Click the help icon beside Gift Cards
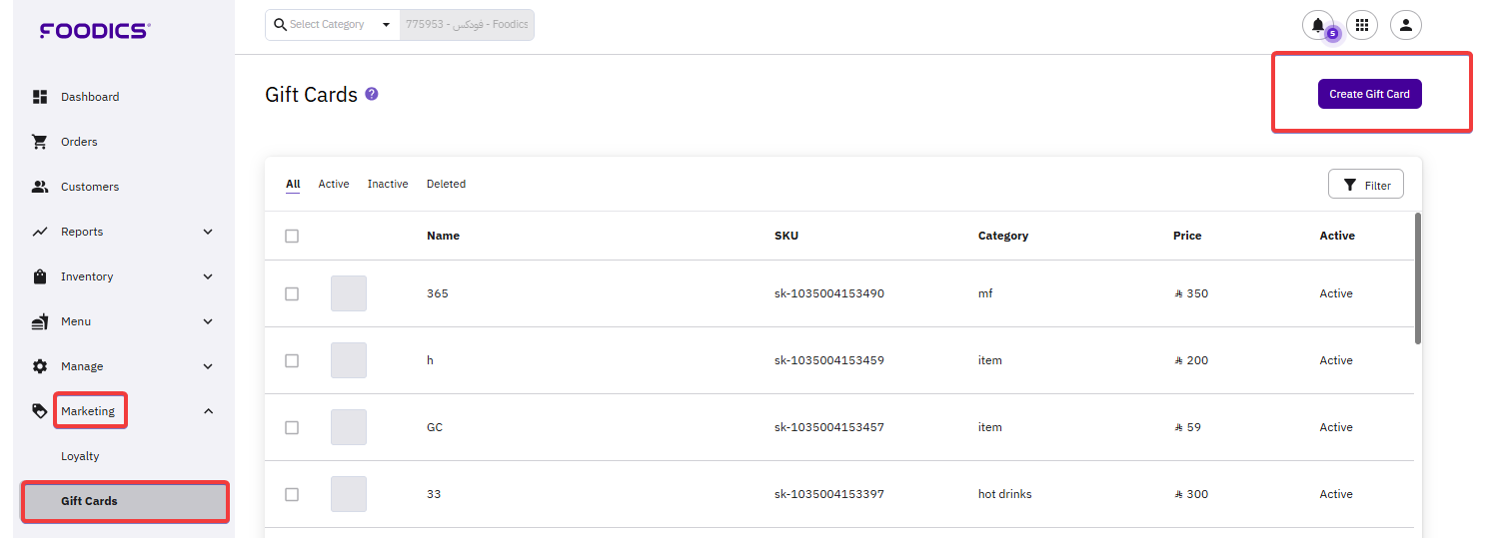 tap(372, 94)
